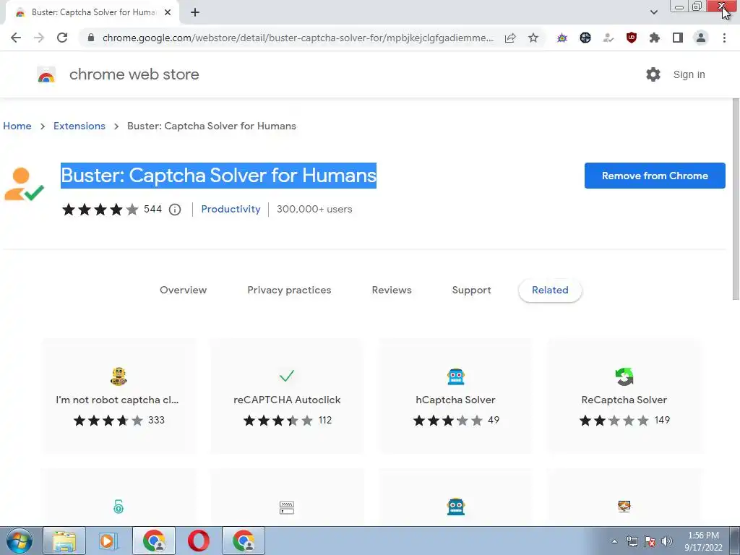This screenshot has height=555, width=740.
Task: Select the Buster Captcha Solver browser tab
Action: (x=93, y=12)
